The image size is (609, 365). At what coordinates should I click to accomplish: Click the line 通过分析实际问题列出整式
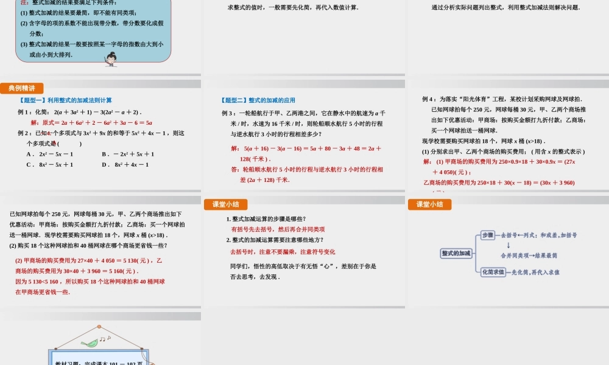tap(505, 7)
